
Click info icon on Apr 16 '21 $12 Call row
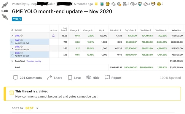[21, 53]
